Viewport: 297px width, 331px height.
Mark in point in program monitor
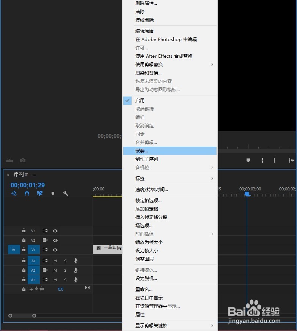click(262, 160)
